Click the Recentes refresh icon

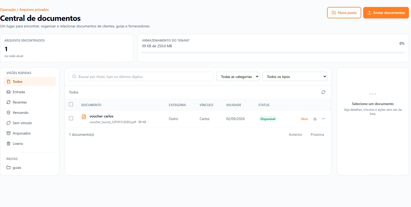pyautogui.click(x=9, y=102)
